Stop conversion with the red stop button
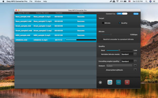This screenshot has height=98, width=158. click(127, 82)
